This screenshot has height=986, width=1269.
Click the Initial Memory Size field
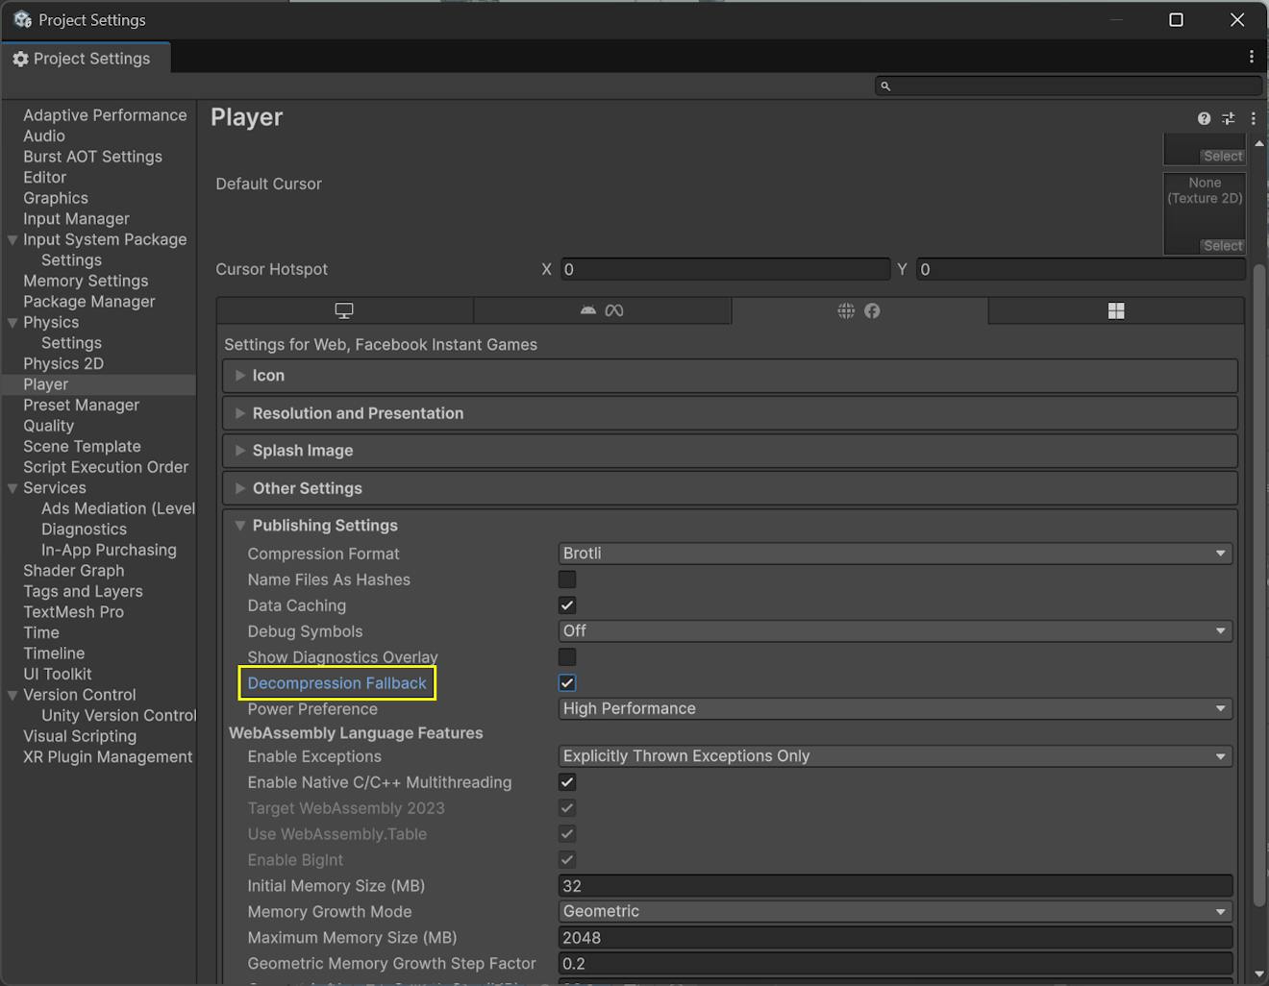894,886
